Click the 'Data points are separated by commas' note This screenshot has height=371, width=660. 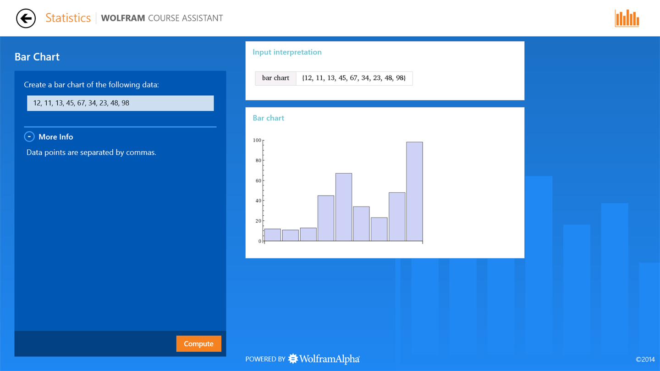click(91, 153)
